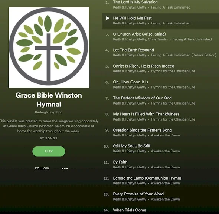Image resolution: width=219 pixels, height=214 pixels.
Task: Open Awaken the Dawn album on track 10
Action: pos(165,151)
